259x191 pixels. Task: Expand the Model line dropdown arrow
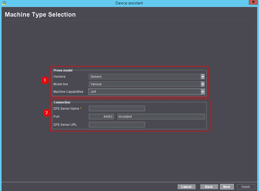point(203,84)
